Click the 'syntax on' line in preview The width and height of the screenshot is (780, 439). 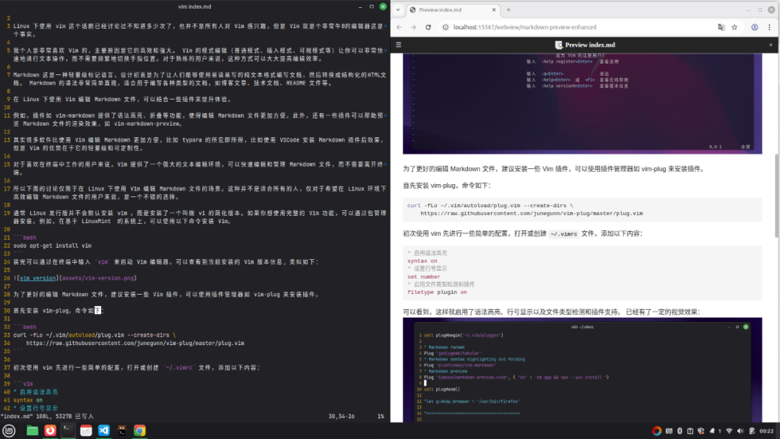point(422,261)
